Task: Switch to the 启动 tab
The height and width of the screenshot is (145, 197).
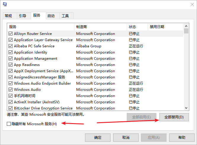Action: click(x=51, y=16)
